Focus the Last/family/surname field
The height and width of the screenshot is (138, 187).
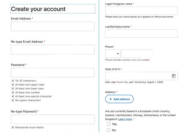[141, 34]
